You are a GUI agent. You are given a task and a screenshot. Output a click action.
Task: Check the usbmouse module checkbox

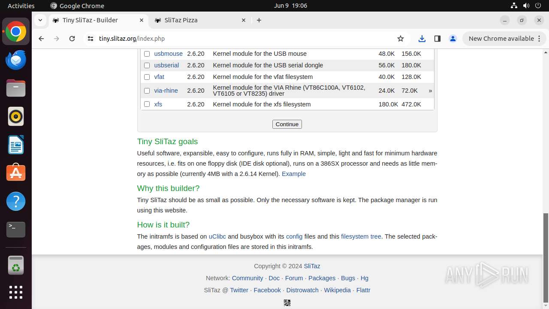tap(147, 54)
